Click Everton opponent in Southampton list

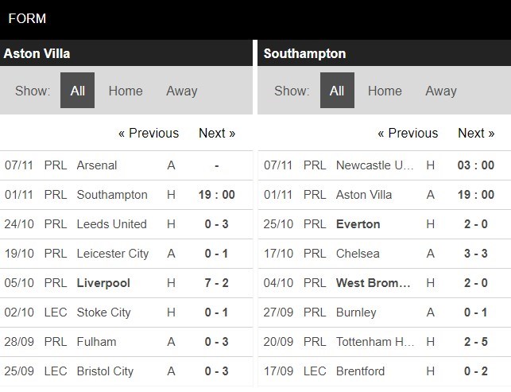pyautogui.click(x=358, y=224)
